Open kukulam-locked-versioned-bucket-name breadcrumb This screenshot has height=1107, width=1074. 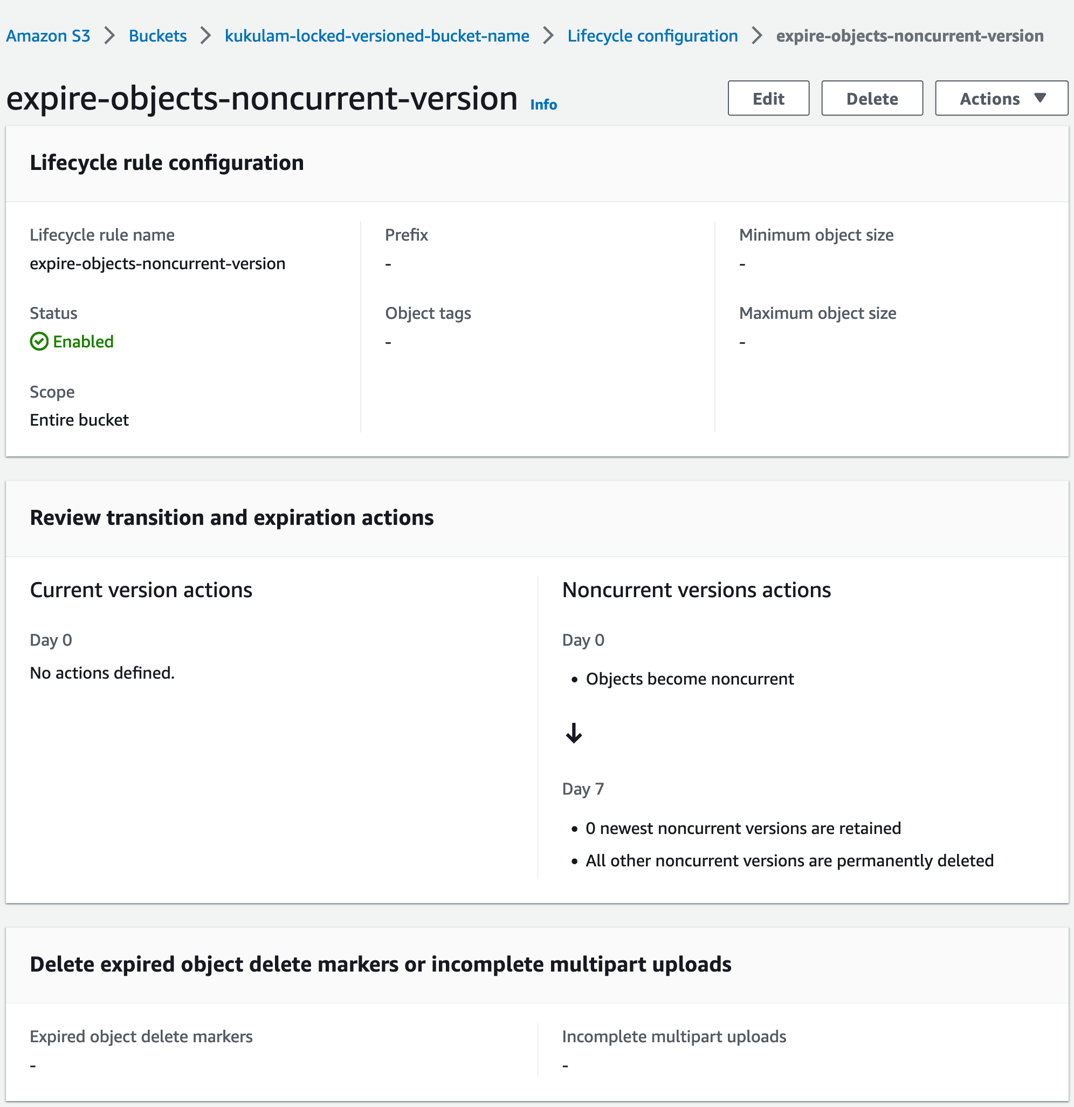(x=376, y=36)
